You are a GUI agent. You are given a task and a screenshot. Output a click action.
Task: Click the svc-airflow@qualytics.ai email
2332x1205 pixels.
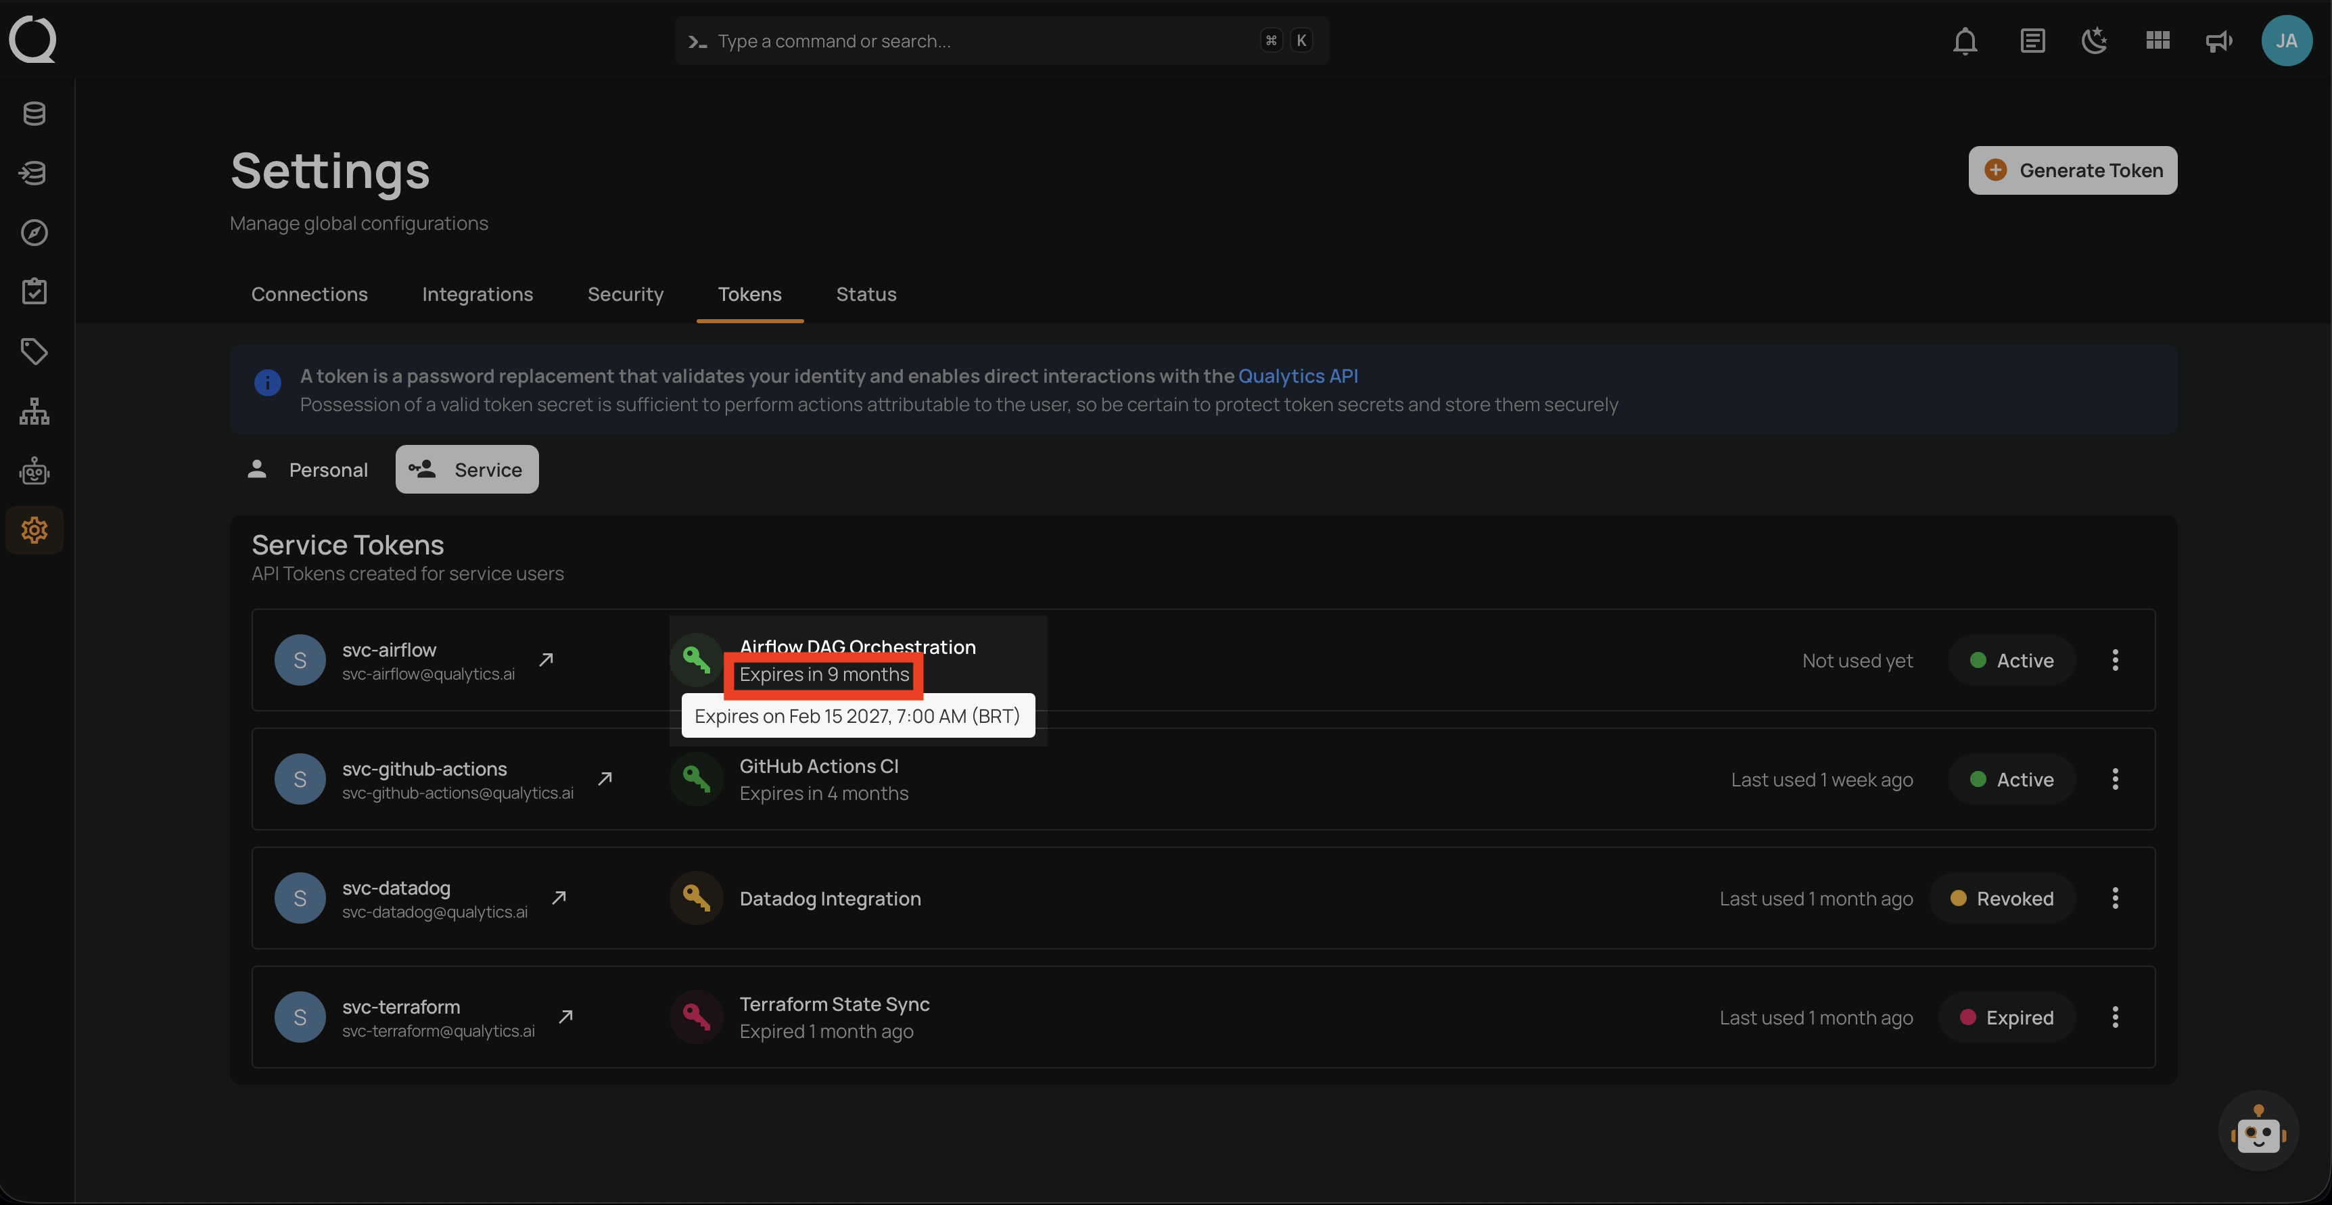(428, 674)
